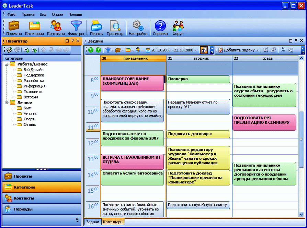Click the Фильтры funnel icon

pyautogui.click(x=76, y=28)
